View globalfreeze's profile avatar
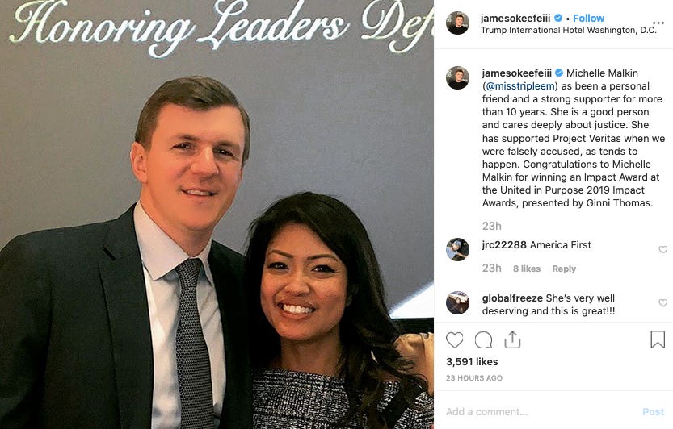673x429 pixels. point(457,302)
